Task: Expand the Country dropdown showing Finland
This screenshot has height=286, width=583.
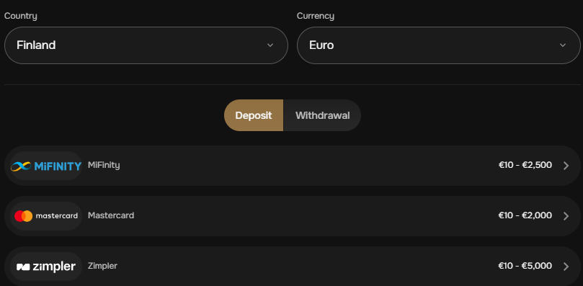Action: tap(146, 45)
